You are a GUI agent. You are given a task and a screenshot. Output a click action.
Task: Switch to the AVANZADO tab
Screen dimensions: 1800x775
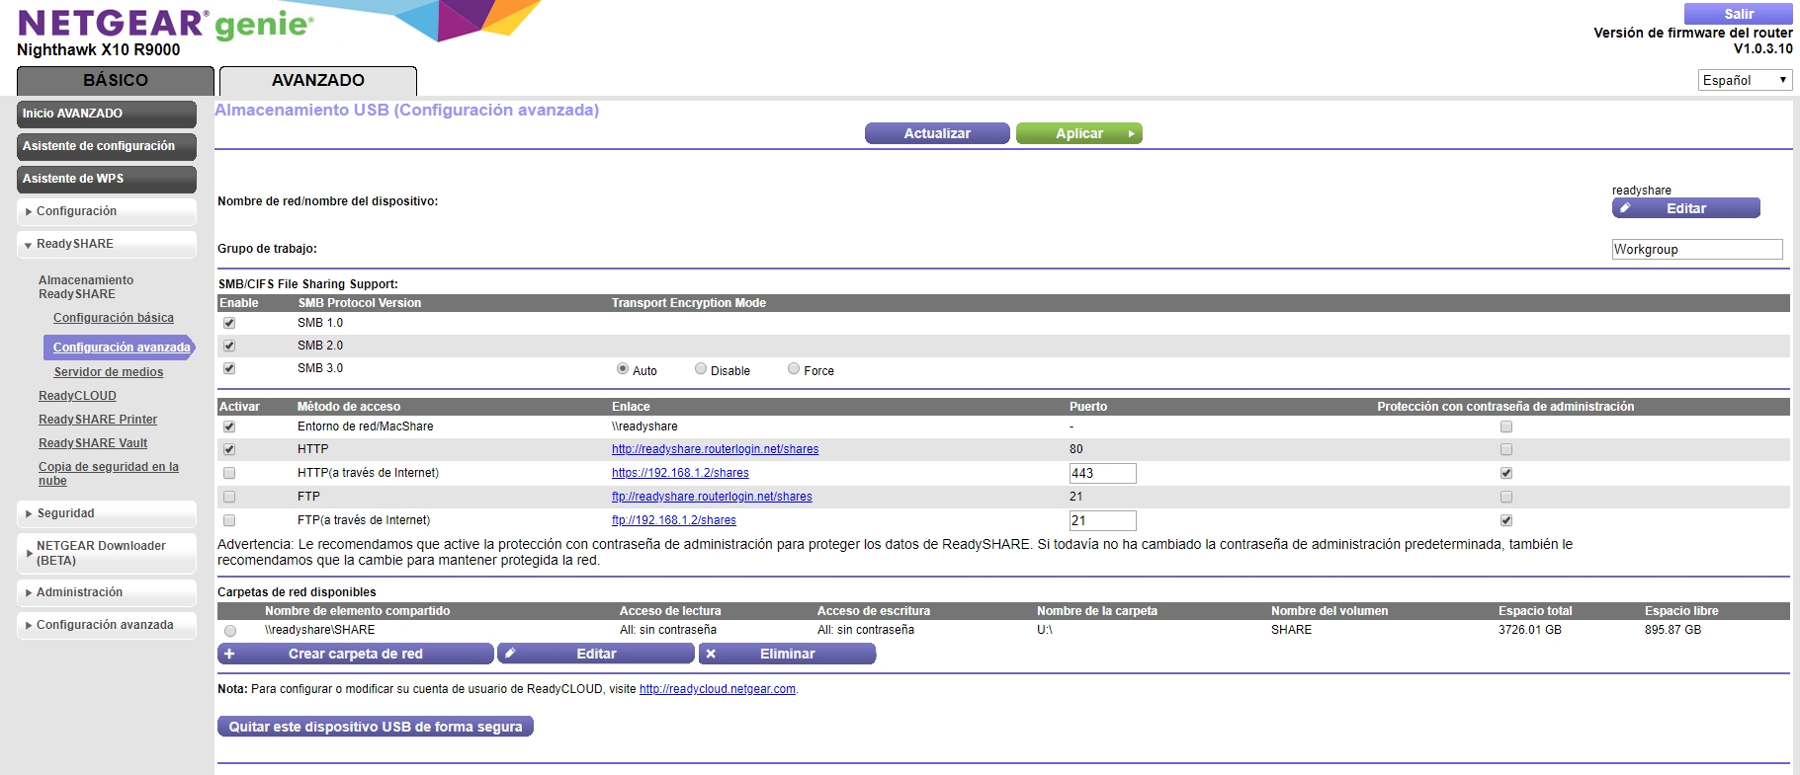click(318, 80)
